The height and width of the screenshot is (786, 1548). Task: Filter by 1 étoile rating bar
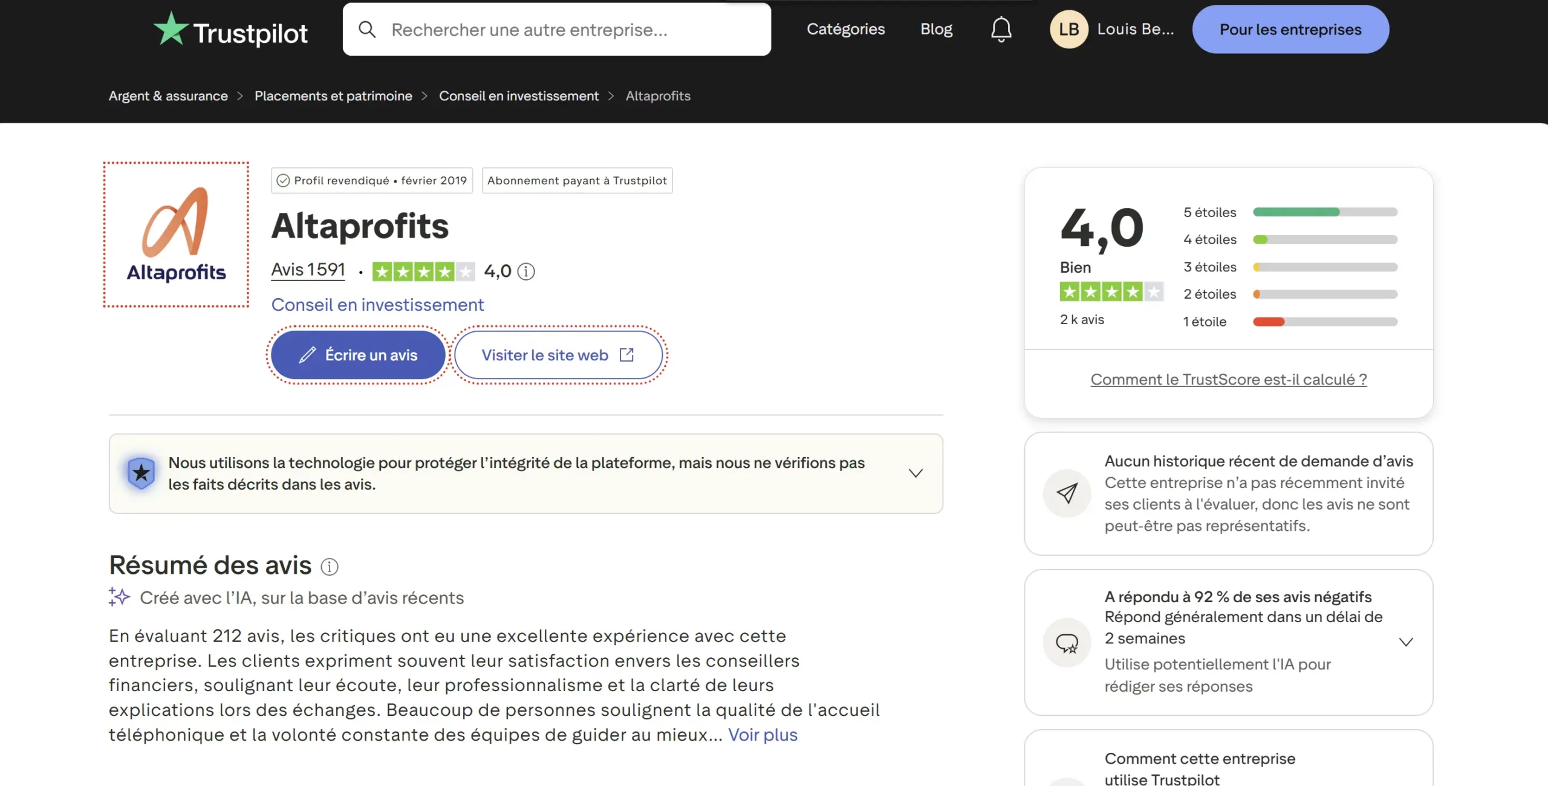1290,322
